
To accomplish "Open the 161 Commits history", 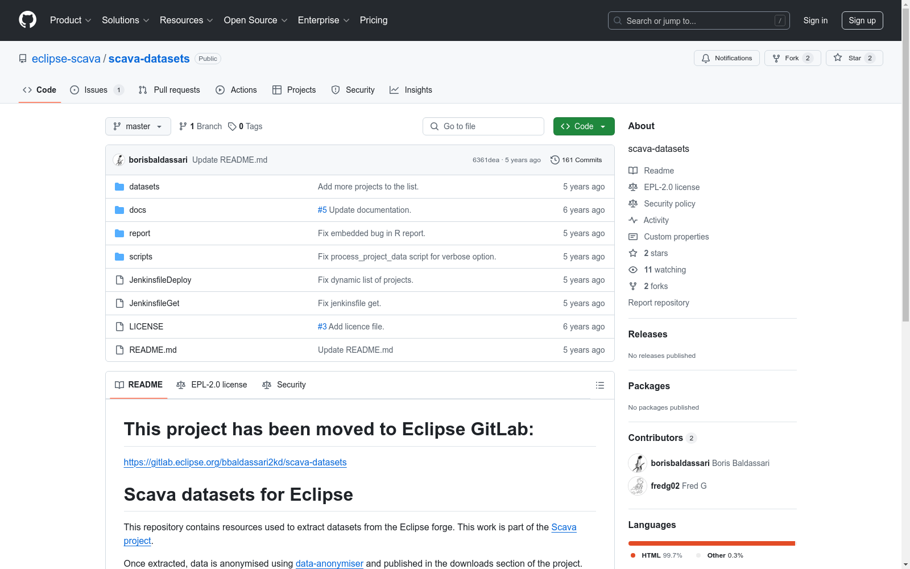I will 576,160.
